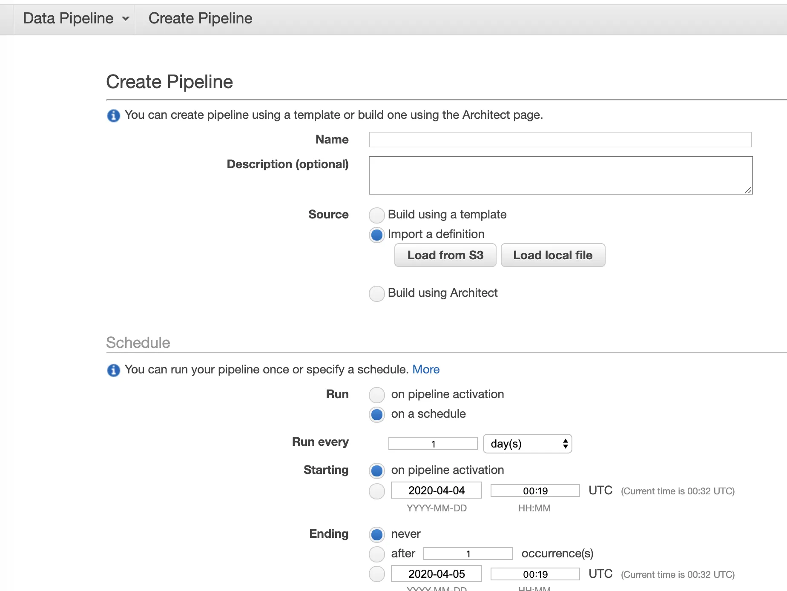Click the Description text area
The image size is (787, 591).
560,175
